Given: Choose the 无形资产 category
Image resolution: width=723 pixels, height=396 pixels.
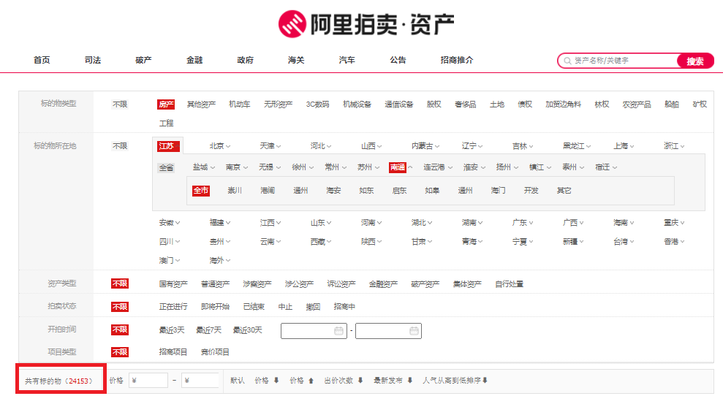Looking at the screenshot, I should point(278,104).
